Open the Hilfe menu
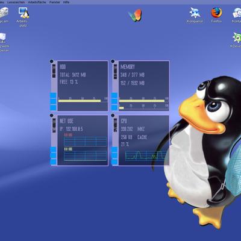Screen dimensions: 241x241 66,2
